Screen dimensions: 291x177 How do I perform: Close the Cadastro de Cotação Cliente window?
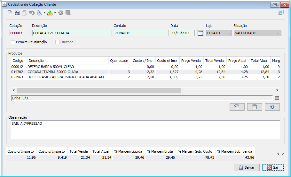285,5
